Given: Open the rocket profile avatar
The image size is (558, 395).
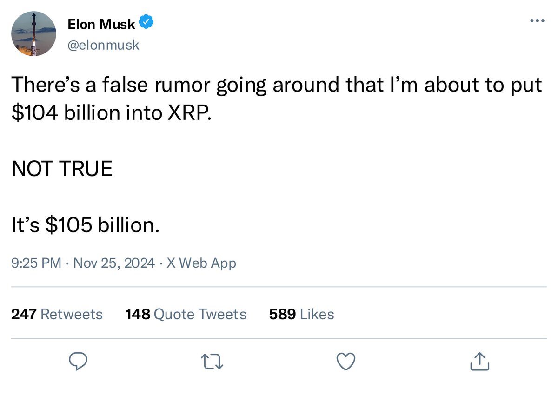Looking at the screenshot, I should (33, 34).
